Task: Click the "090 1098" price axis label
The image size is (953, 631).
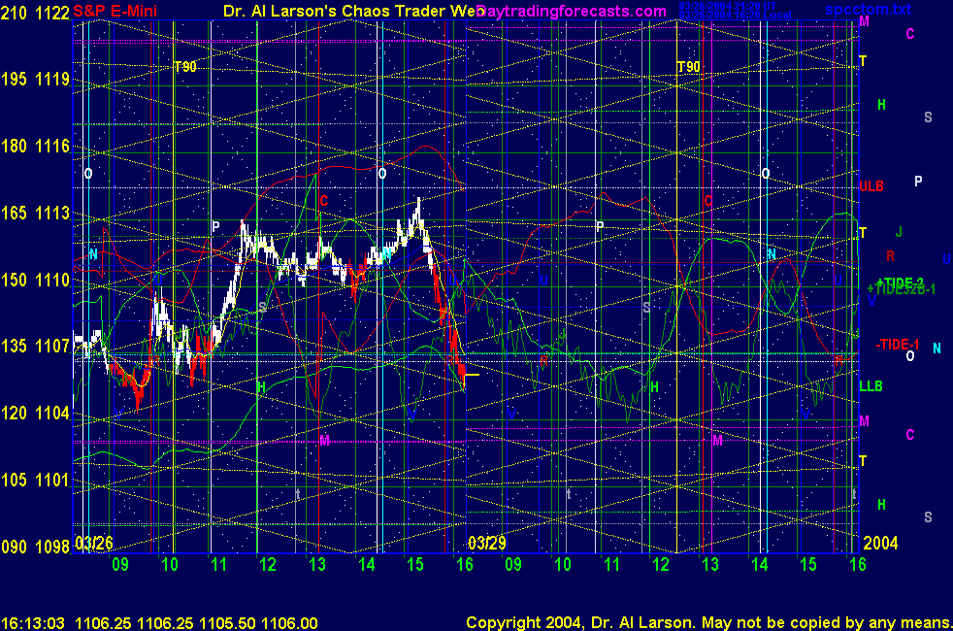Action: point(35,547)
